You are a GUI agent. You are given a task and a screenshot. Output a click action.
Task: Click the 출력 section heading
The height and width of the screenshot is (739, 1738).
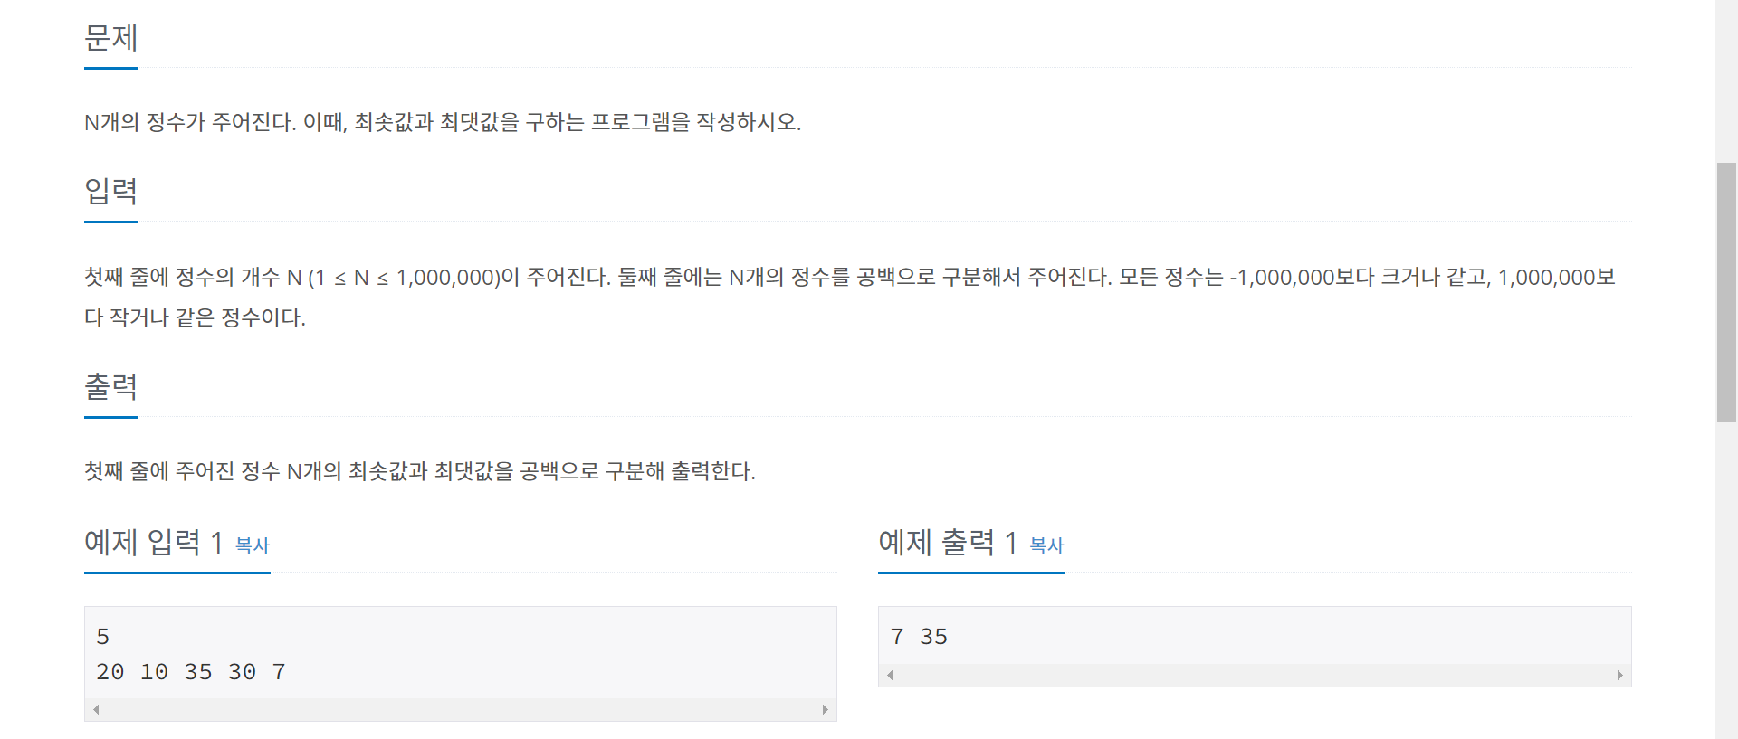click(x=110, y=387)
